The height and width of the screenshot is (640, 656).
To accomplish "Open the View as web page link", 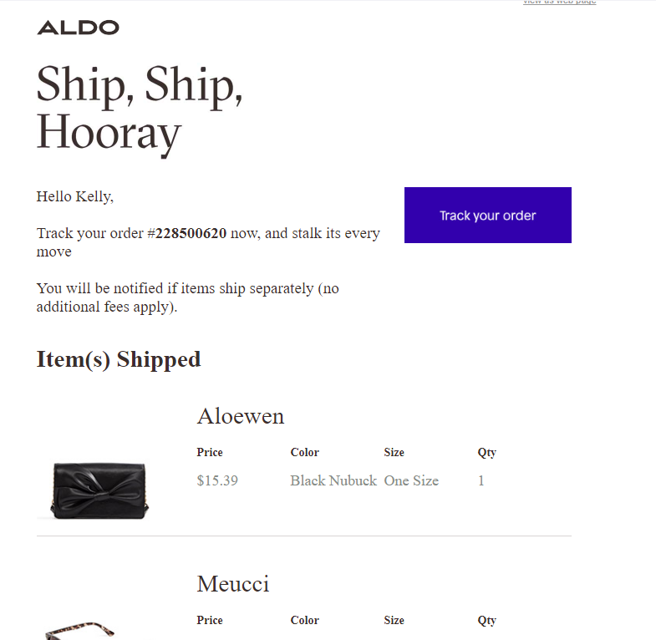I will [x=559, y=3].
